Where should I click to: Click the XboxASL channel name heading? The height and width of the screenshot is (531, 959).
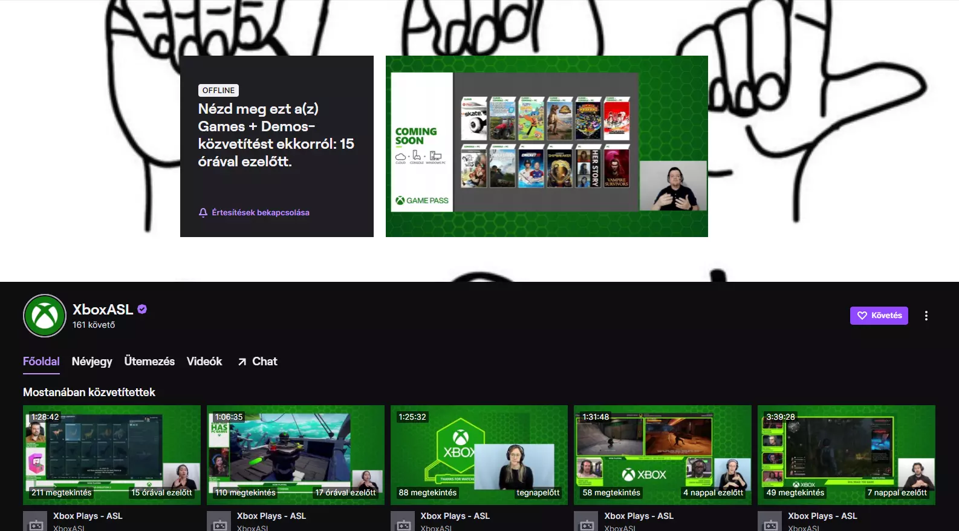pyautogui.click(x=103, y=310)
